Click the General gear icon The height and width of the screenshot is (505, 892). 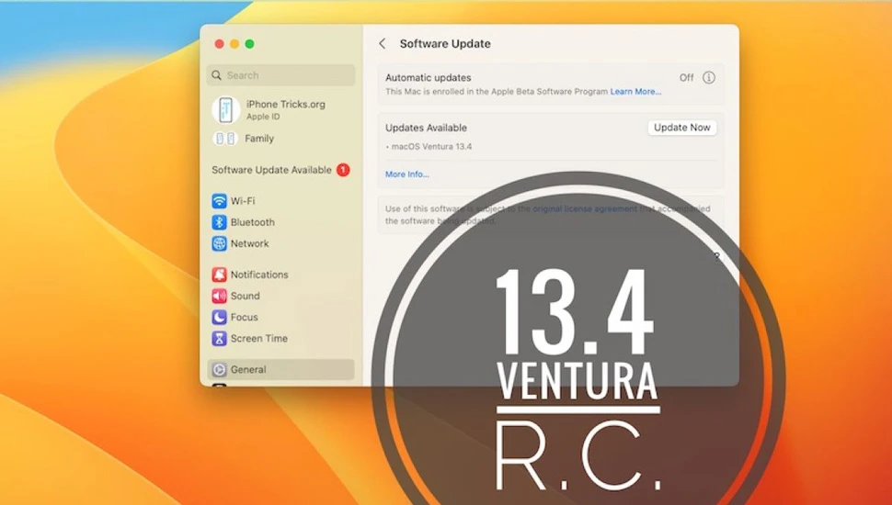(x=219, y=369)
